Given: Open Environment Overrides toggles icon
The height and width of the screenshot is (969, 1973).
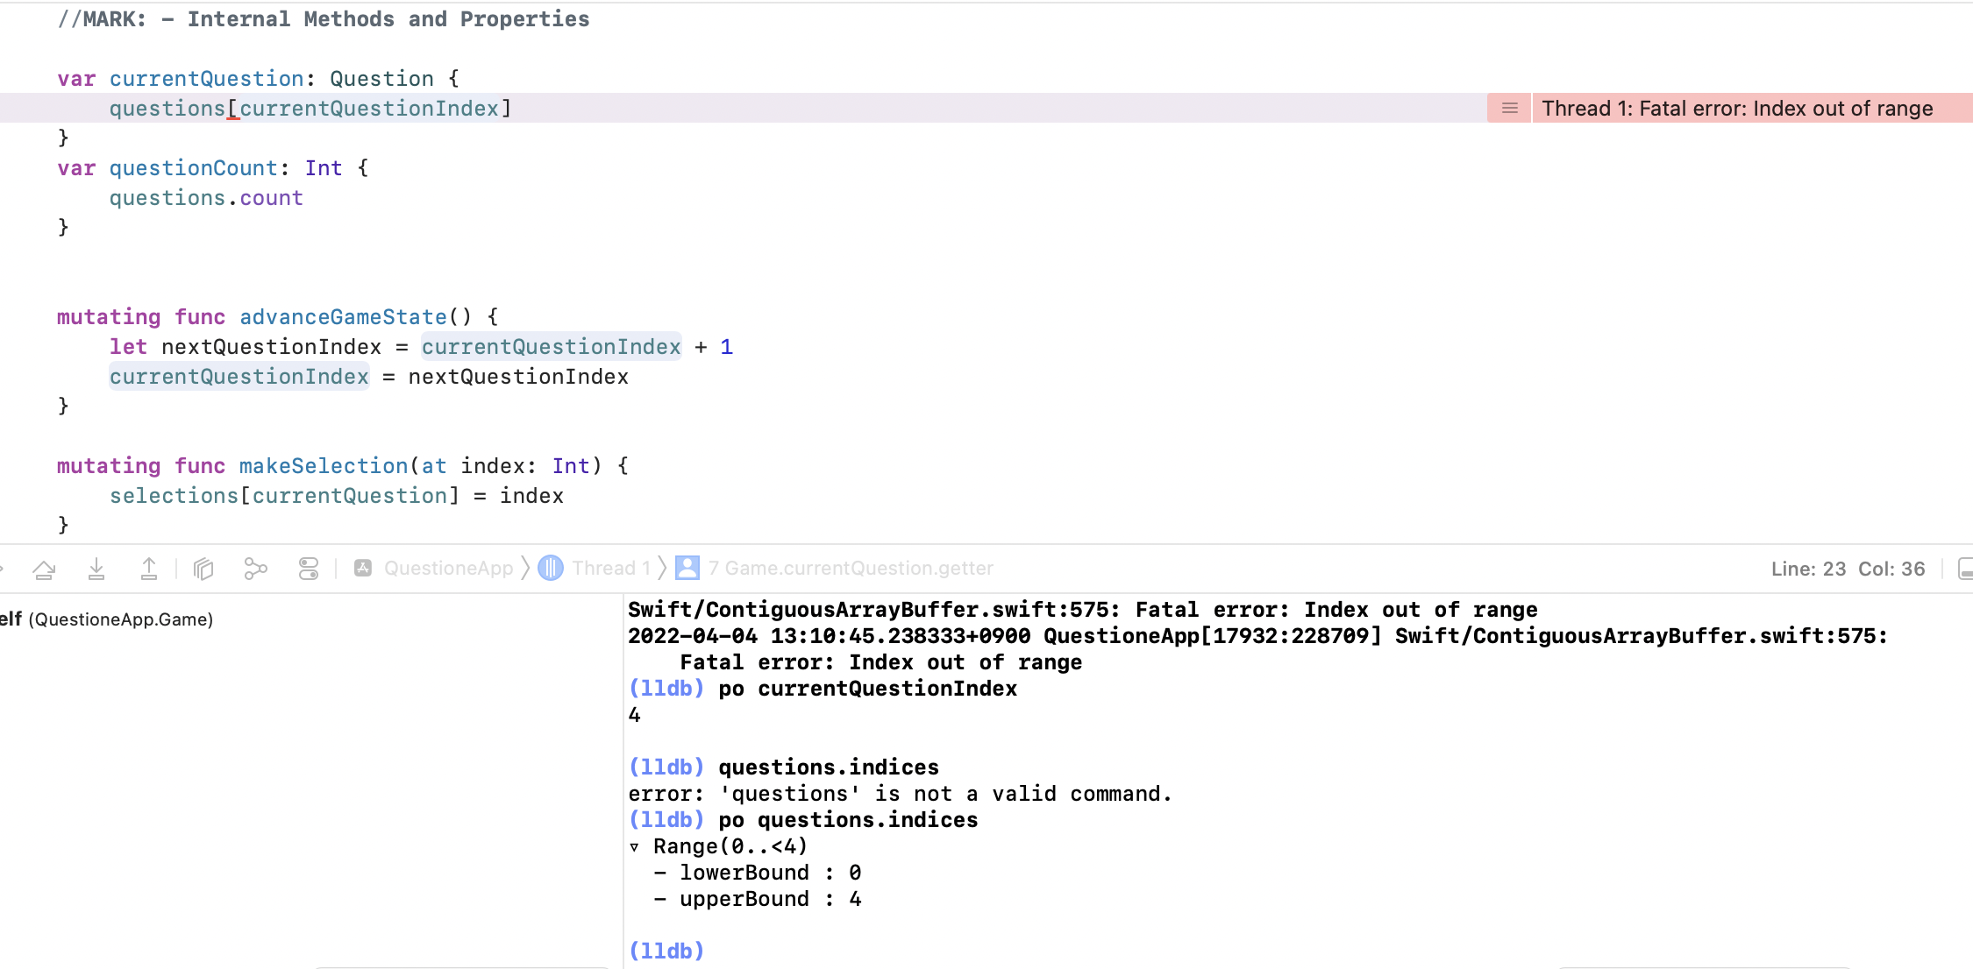Looking at the screenshot, I should pos(309,569).
